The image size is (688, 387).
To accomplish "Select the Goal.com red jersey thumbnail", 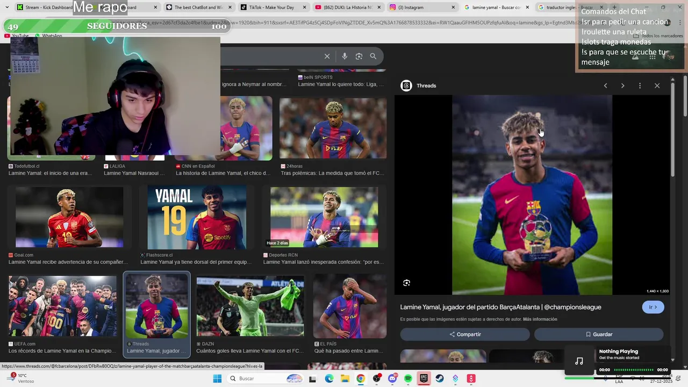I will [x=69, y=218].
